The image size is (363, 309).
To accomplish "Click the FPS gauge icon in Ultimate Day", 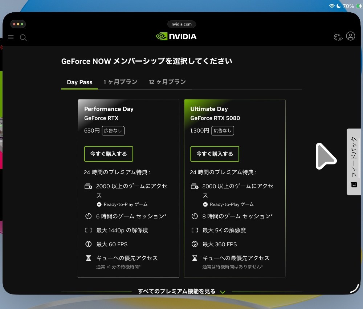I will pos(195,244).
